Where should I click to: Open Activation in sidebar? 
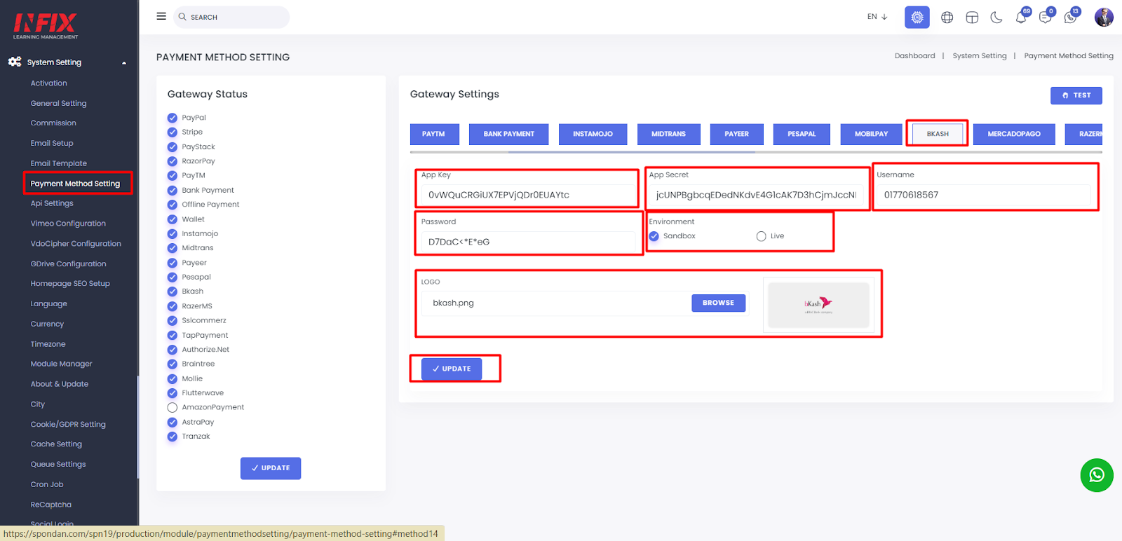pyautogui.click(x=49, y=83)
